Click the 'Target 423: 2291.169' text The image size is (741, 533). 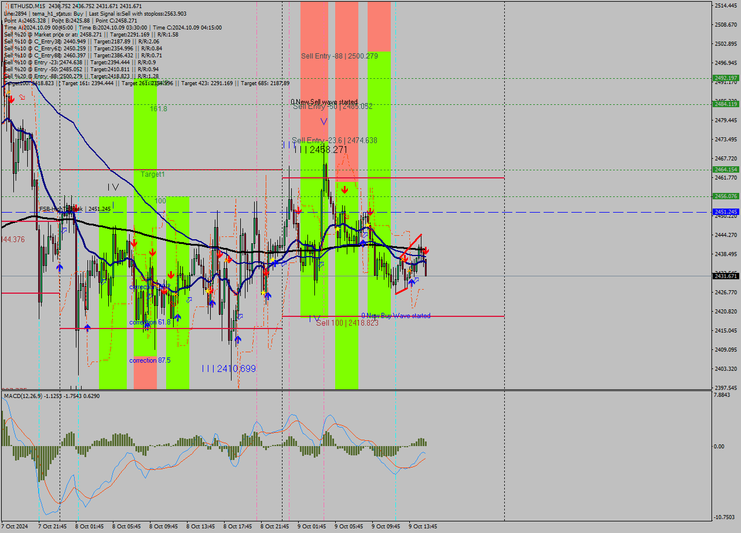point(207,83)
